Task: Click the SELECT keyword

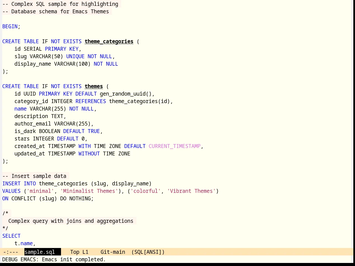Action: point(11,236)
